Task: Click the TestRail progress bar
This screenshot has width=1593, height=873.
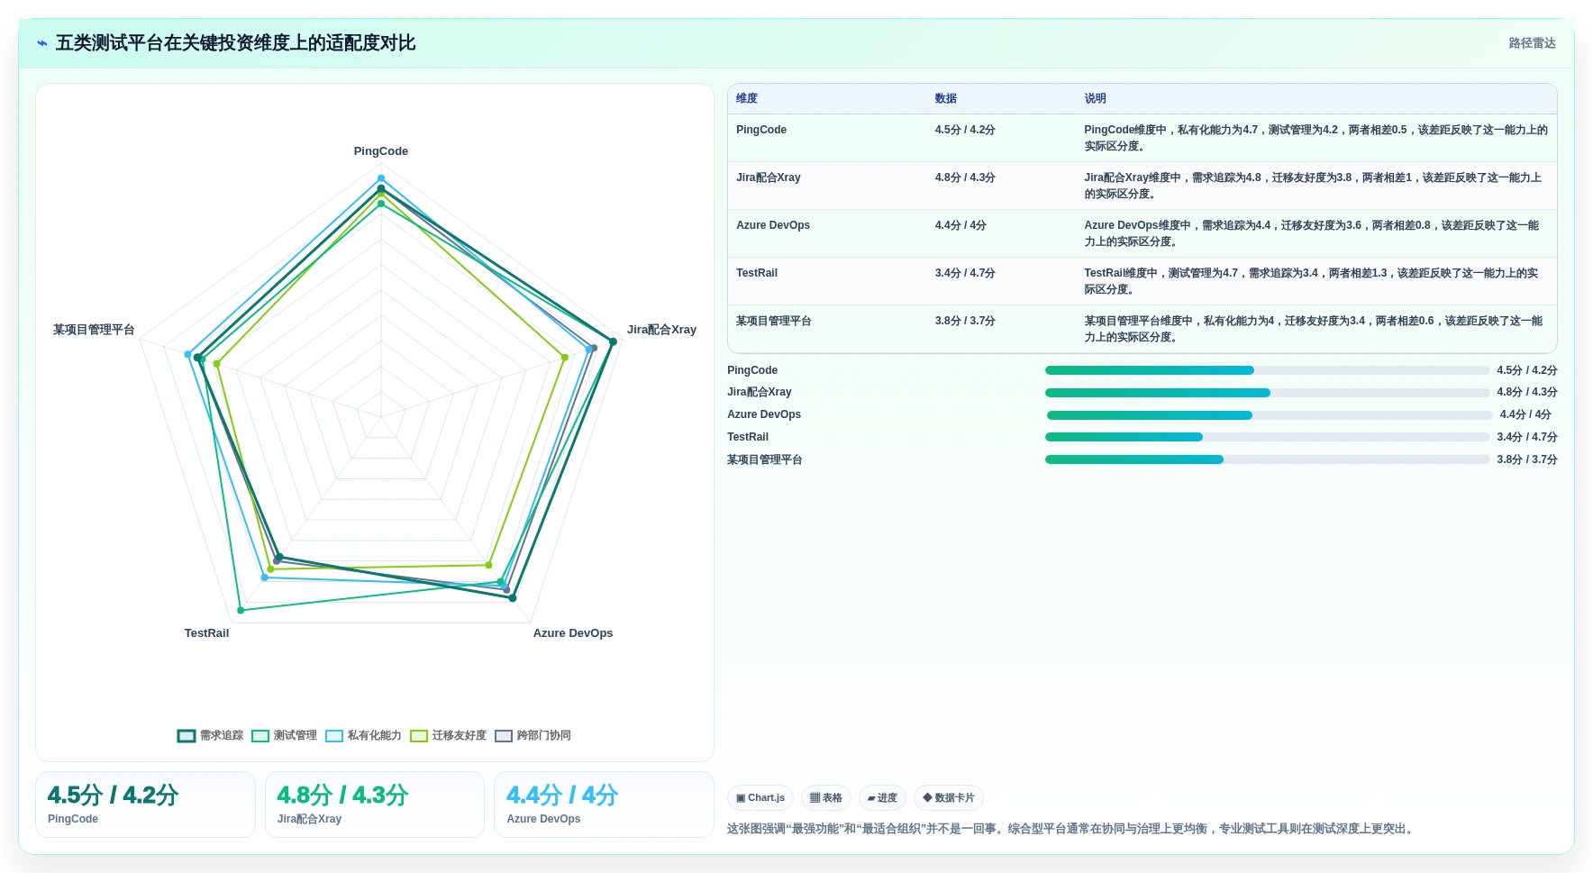Action: [x=1267, y=437]
